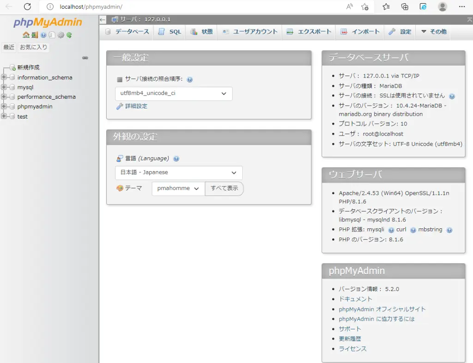This screenshot has height=363, width=473.
Task: Switch to the 状態 tab
Action: [201, 32]
